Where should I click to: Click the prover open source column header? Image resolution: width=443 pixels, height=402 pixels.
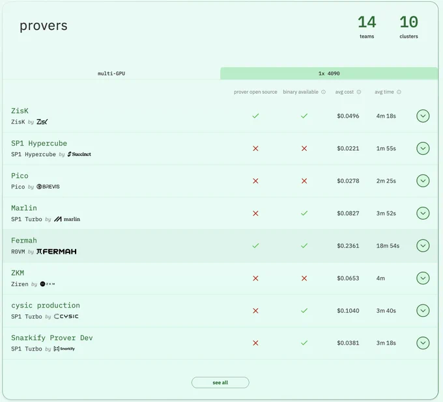255,92
